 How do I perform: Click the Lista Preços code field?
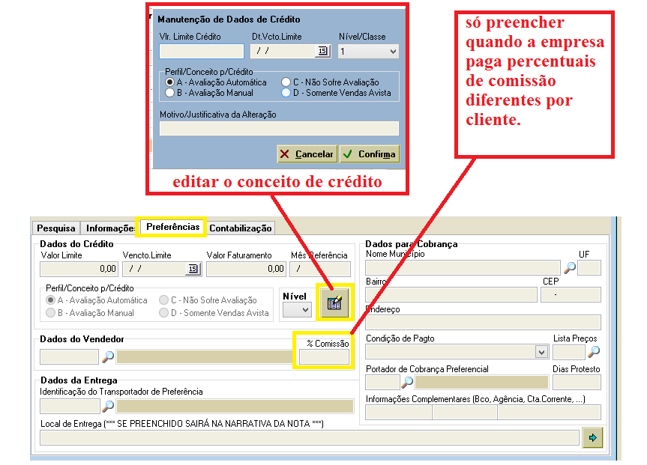pos(569,352)
